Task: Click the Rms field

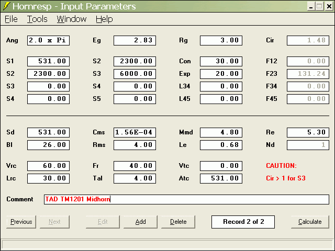Action: pos(135,145)
